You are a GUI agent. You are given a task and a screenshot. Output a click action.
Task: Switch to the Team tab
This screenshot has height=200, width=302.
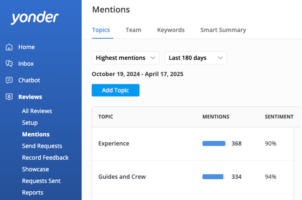(134, 30)
